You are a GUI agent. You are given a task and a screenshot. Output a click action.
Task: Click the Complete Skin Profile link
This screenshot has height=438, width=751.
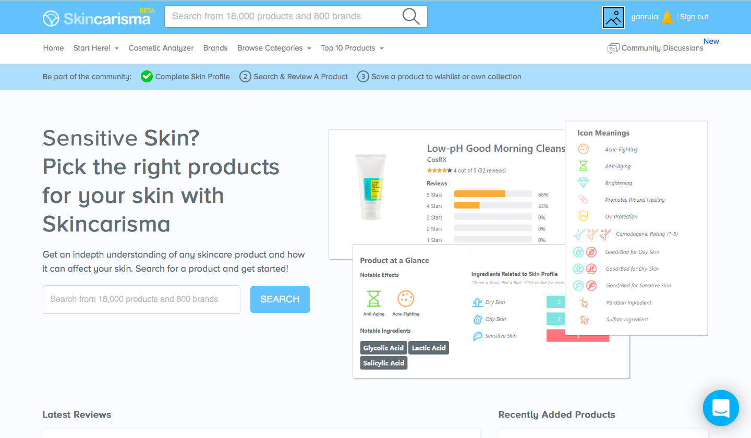(x=192, y=77)
